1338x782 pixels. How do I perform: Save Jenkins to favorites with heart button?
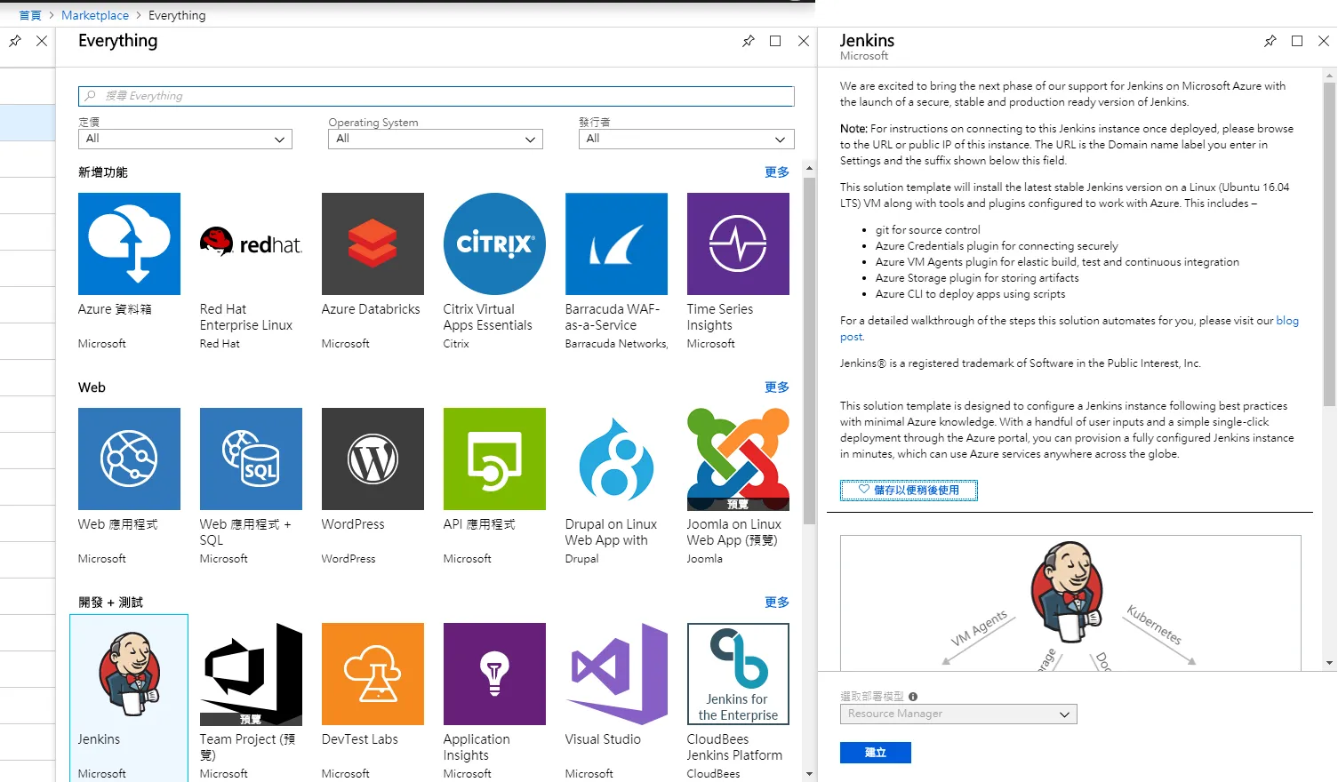(x=909, y=490)
